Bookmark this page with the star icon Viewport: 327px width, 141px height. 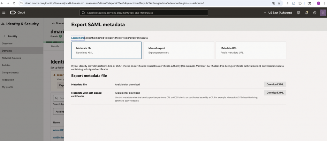(279, 3)
